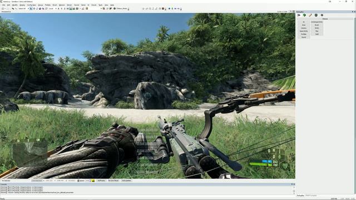356x200 pixels.
Task: Click the Entity object button
Action: (317, 28)
